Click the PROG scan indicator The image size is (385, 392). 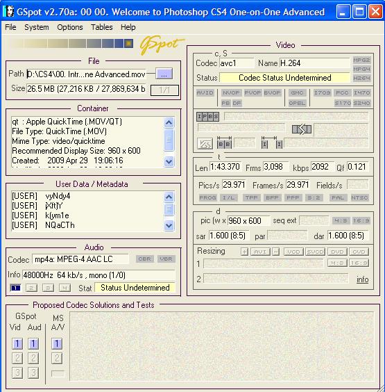(207, 198)
